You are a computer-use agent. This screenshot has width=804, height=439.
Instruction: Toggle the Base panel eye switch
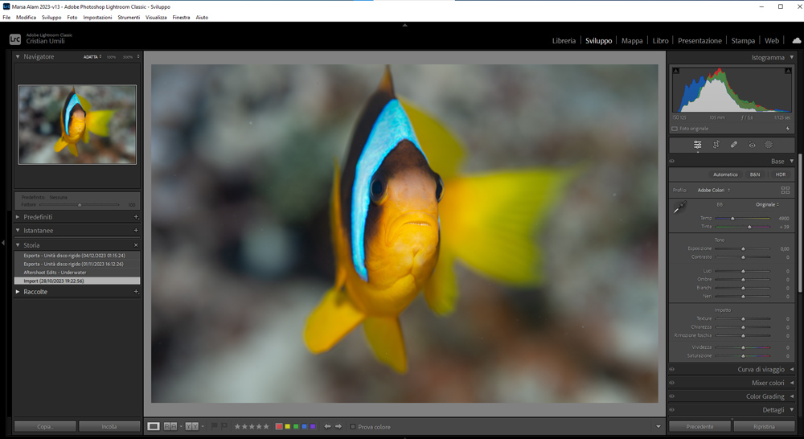point(672,162)
